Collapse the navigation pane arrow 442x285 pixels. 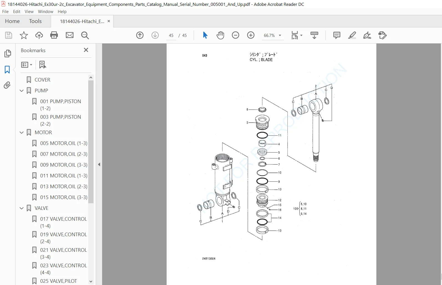[x=99, y=164]
